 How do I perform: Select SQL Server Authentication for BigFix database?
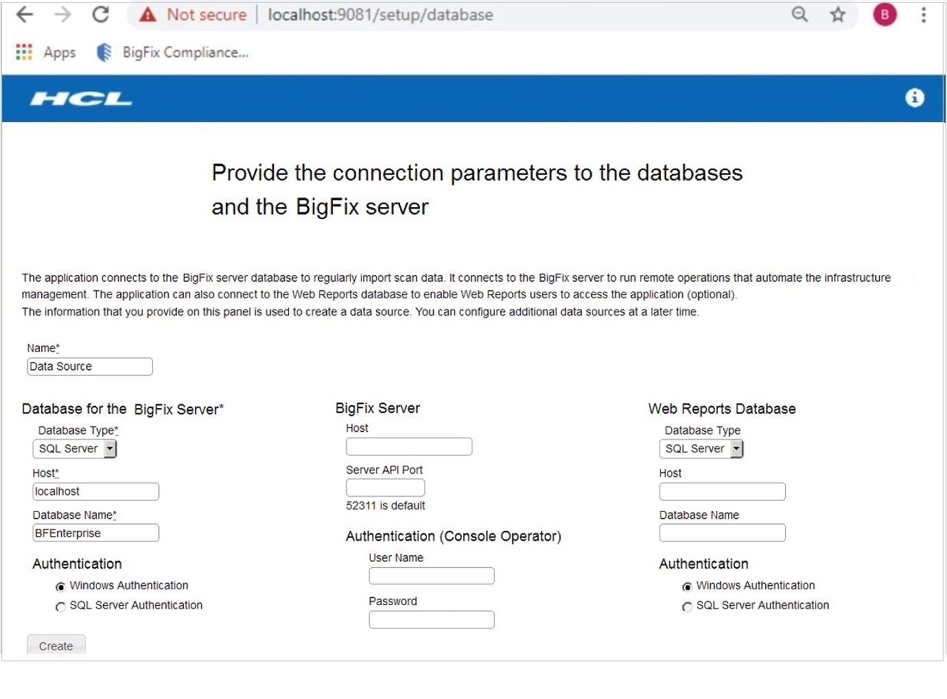click(x=61, y=606)
